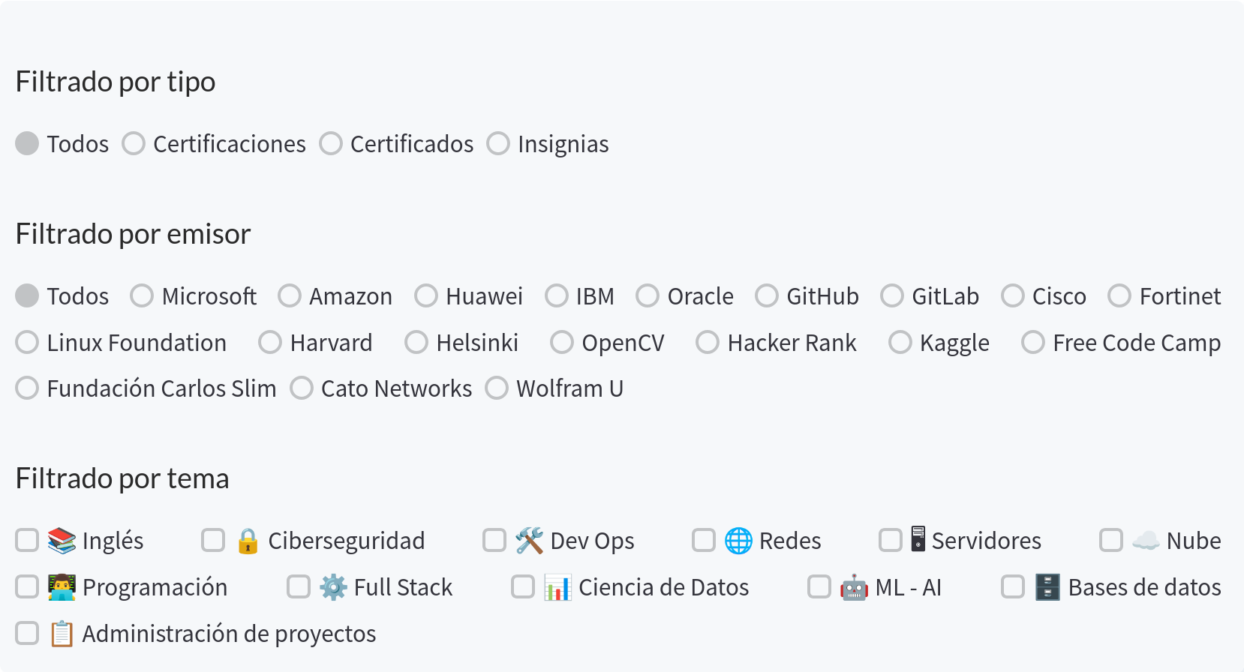Click the padlock icon next to Ciberseguridad
The image size is (1244, 672).
pyautogui.click(x=248, y=541)
